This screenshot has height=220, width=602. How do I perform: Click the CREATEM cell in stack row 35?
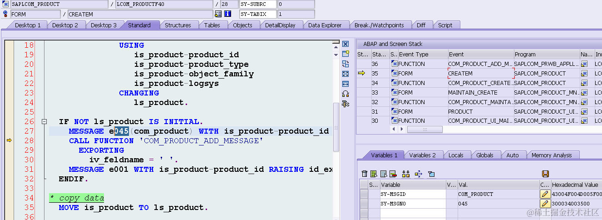(x=480, y=73)
